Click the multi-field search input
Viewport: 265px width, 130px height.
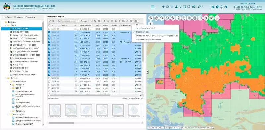pos(68,21)
